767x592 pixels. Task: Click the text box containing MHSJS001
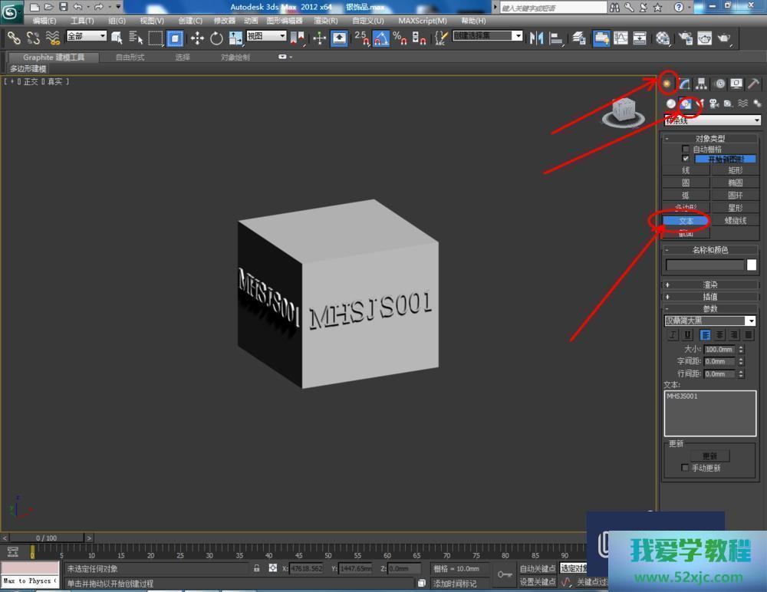[710, 413]
